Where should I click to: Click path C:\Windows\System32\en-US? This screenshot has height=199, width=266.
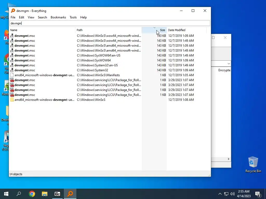[97, 65]
